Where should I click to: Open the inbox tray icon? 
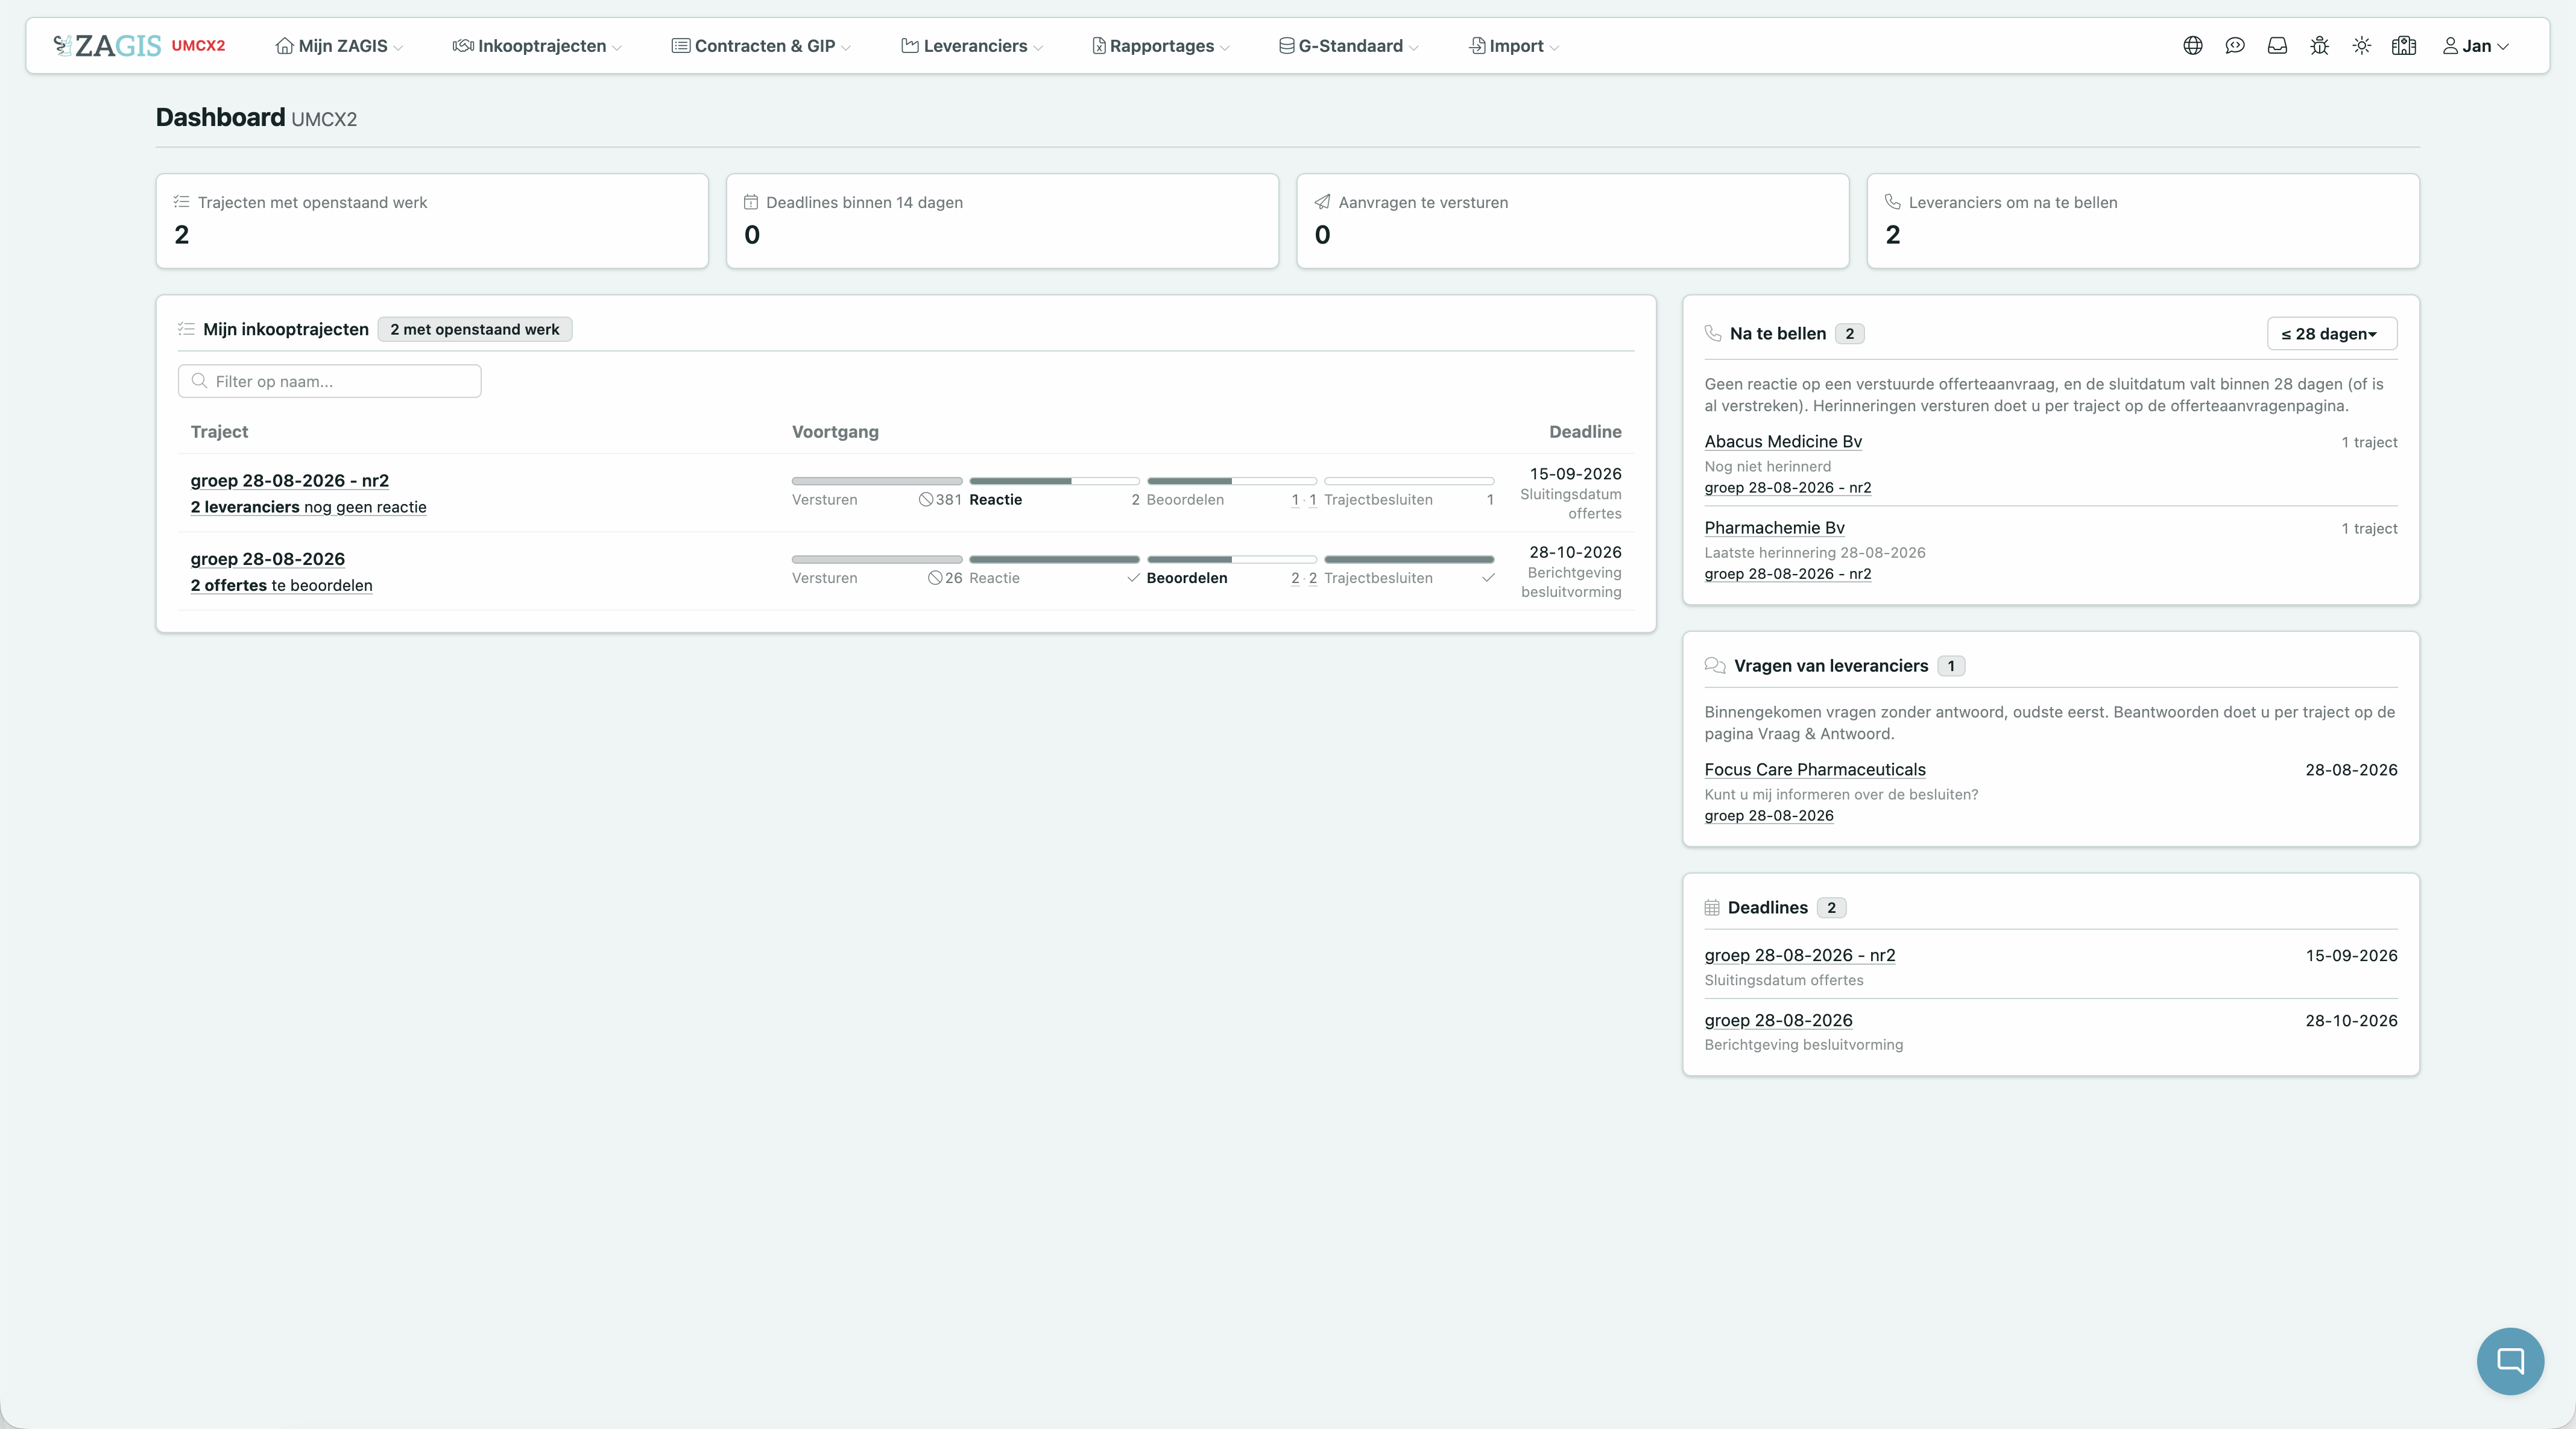coord(2277,46)
